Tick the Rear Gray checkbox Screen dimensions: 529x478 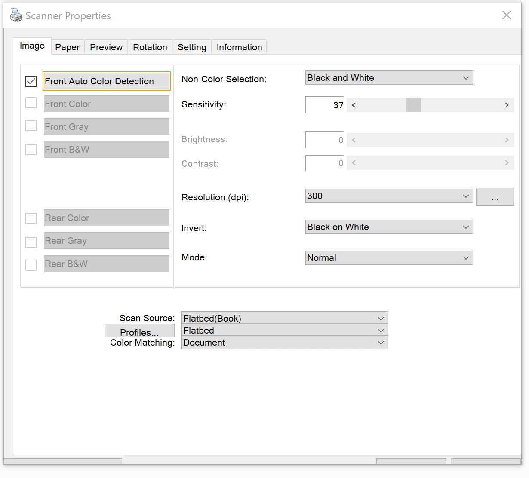click(x=31, y=242)
